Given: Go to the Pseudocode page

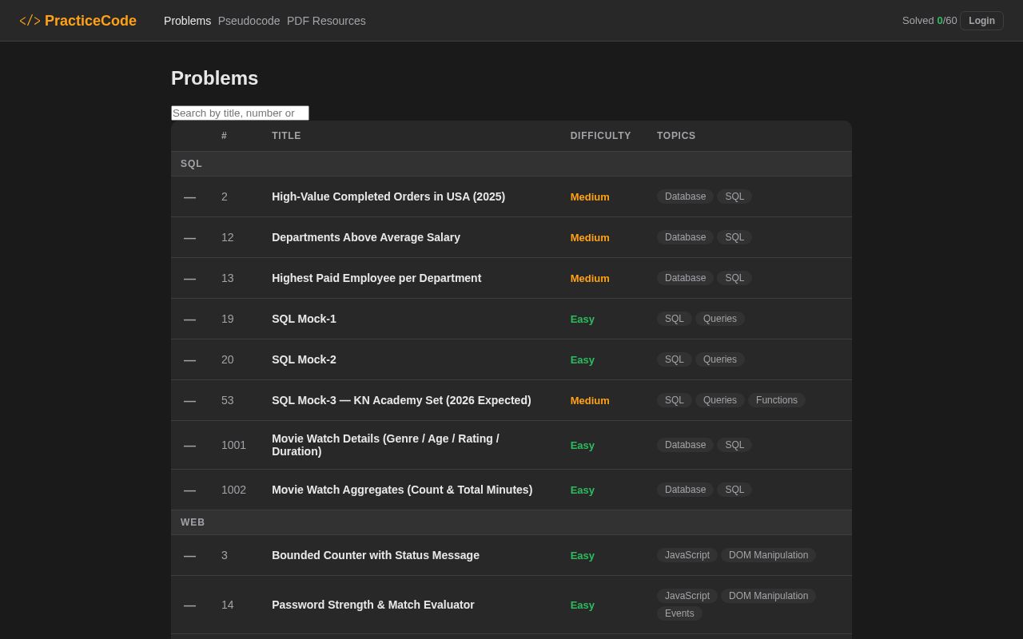Looking at the screenshot, I should (249, 21).
